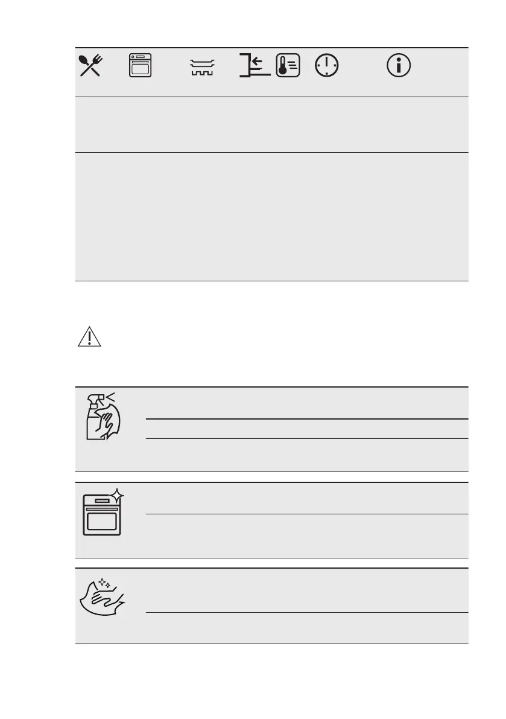
Task: Click the short empty row below icon header
Action: coord(271,125)
